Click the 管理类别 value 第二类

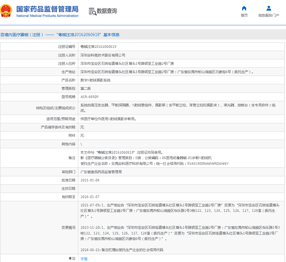[x=85, y=89]
